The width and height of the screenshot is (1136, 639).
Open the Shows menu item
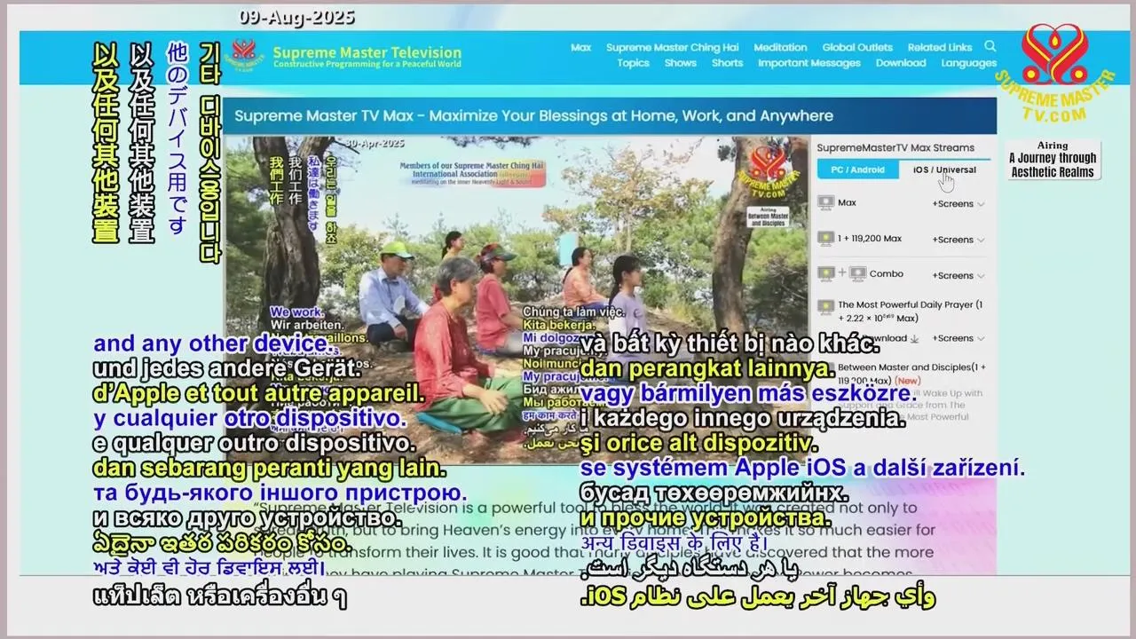click(x=681, y=63)
